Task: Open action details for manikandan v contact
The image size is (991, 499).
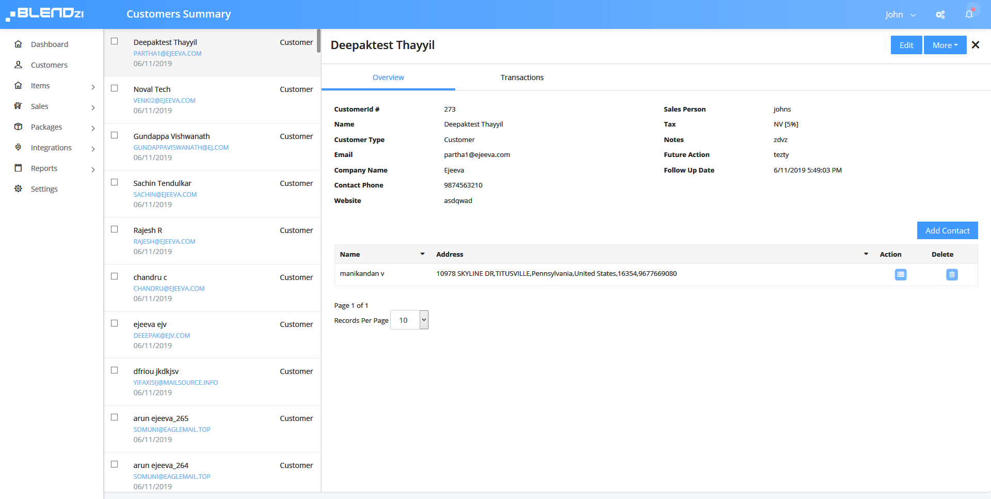Action: (901, 274)
